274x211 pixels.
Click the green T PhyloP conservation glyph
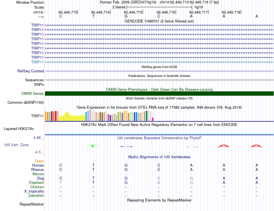[x=93, y=146]
